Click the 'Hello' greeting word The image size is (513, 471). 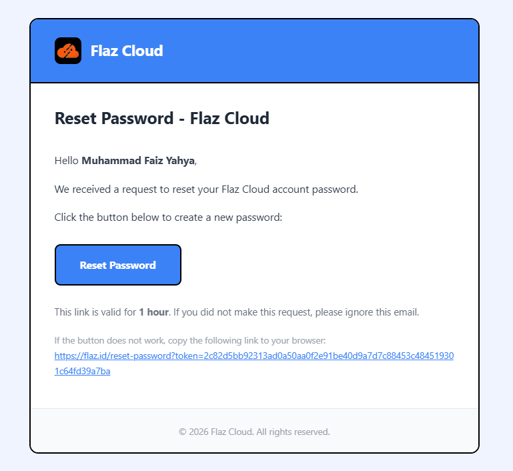(67, 161)
